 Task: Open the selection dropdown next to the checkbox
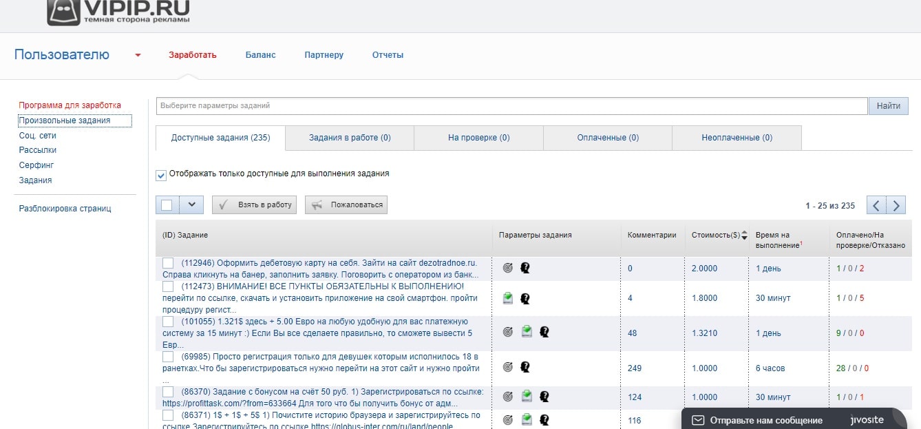tap(191, 205)
